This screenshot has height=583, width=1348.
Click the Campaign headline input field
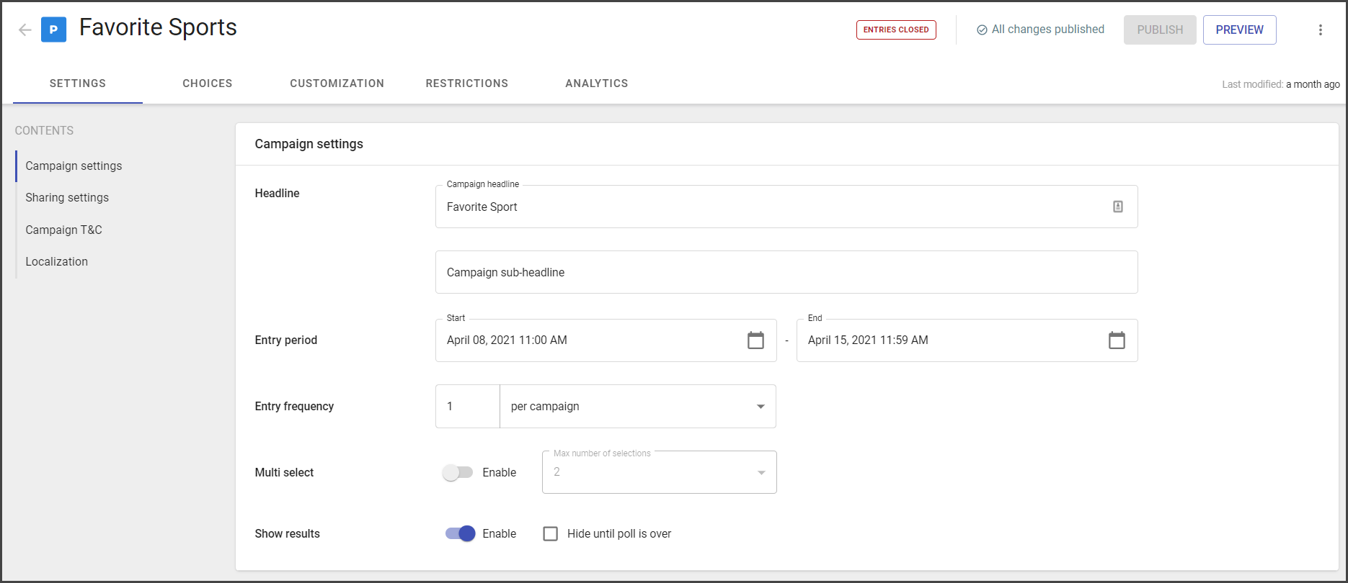(786, 207)
